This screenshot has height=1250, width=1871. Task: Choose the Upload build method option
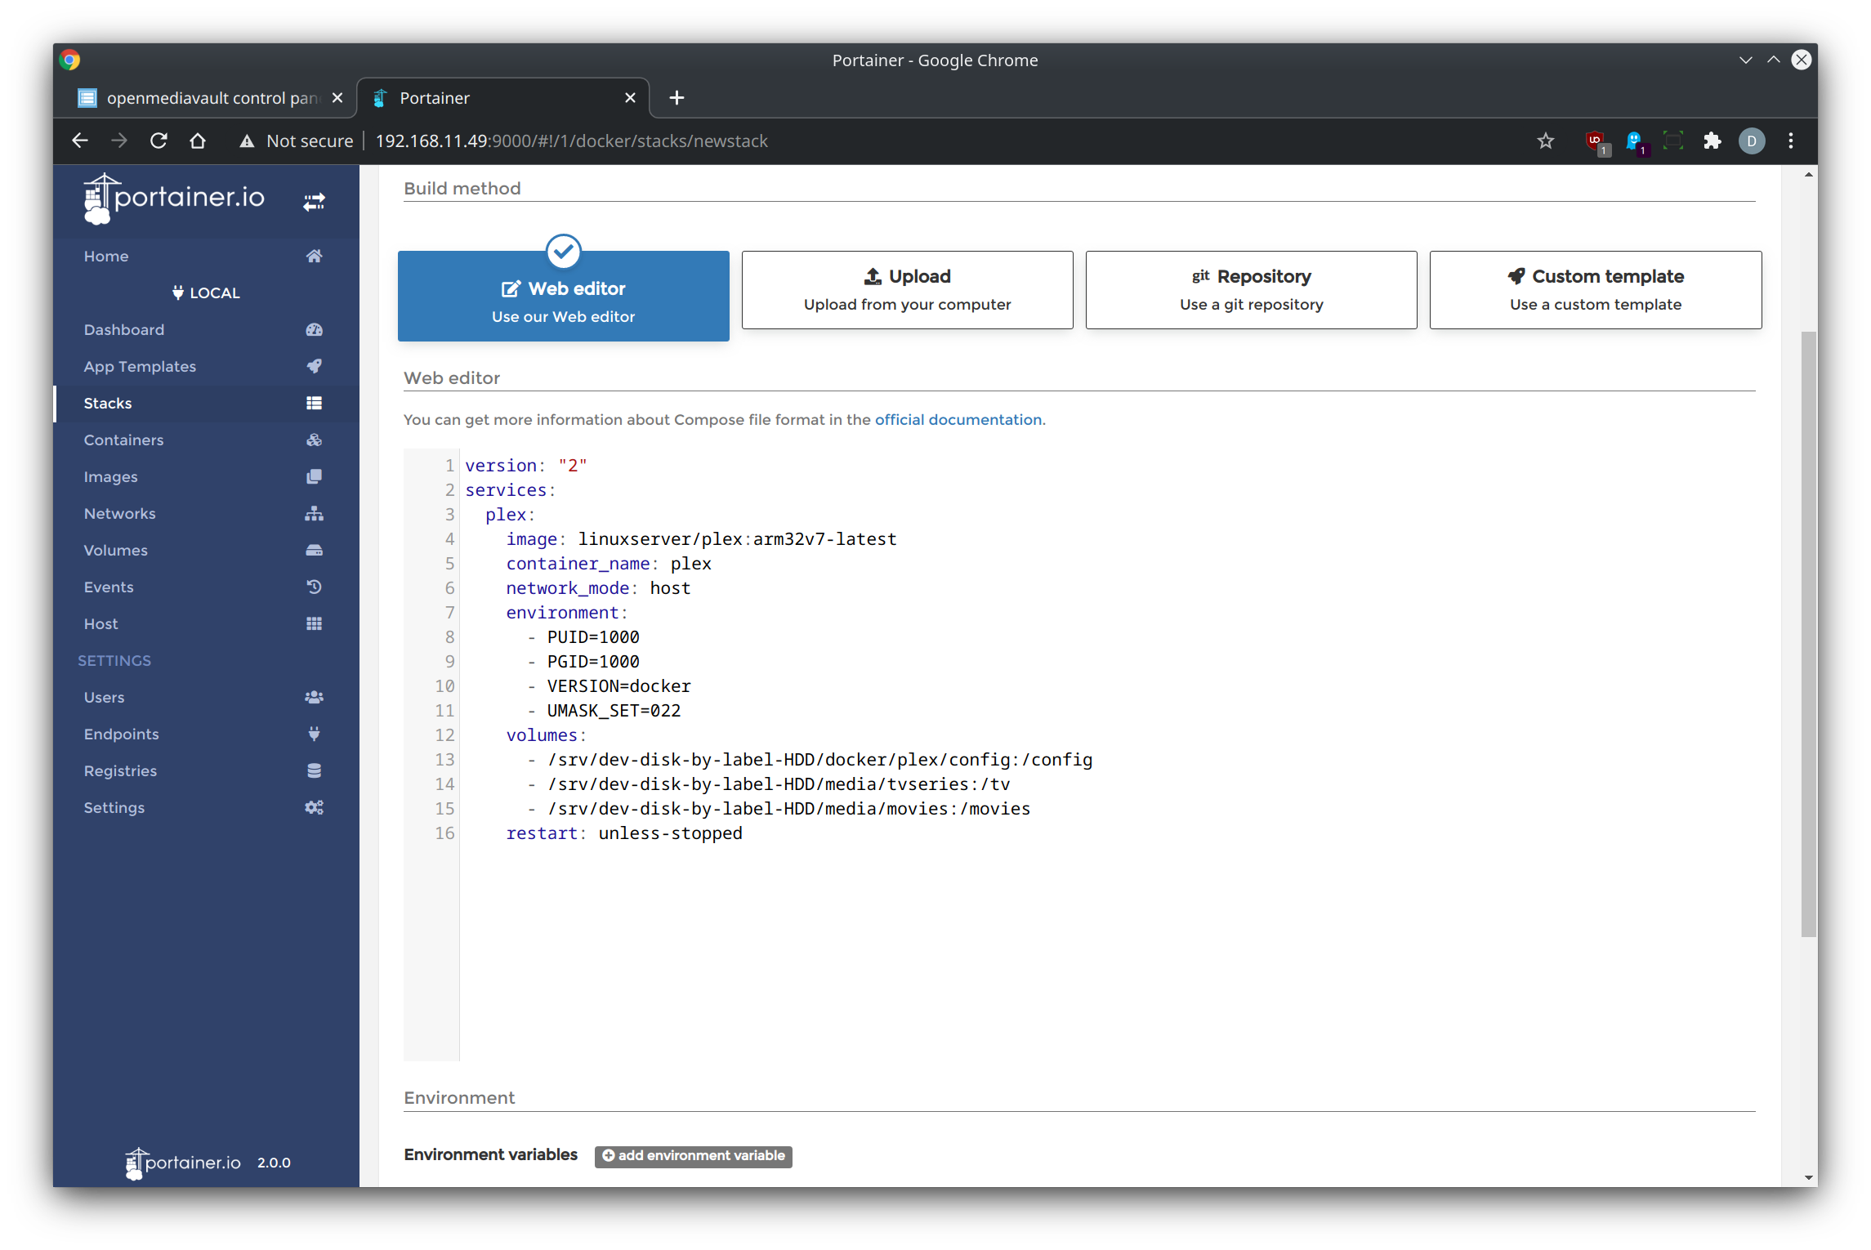tap(907, 290)
